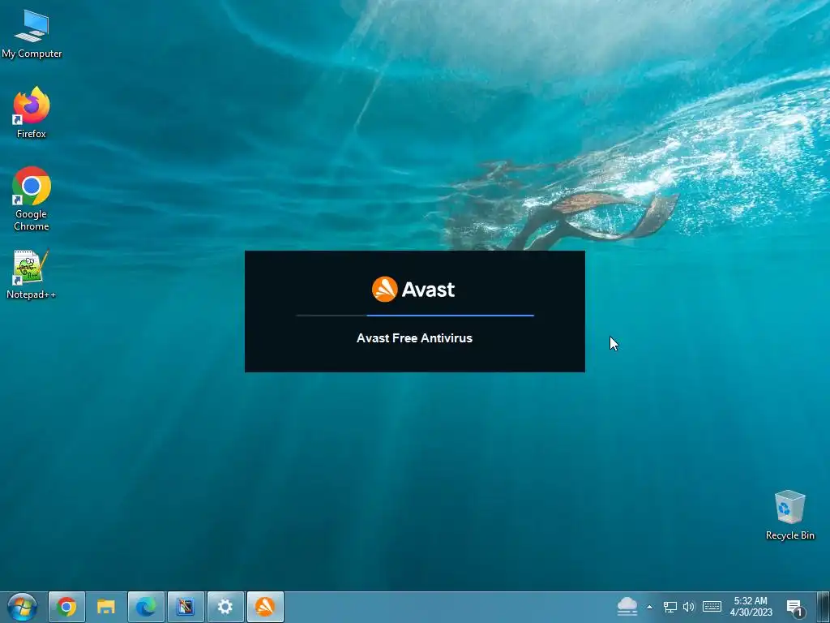Open the clock showing 5:32 AM
The width and height of the screenshot is (830, 623).
point(751,607)
